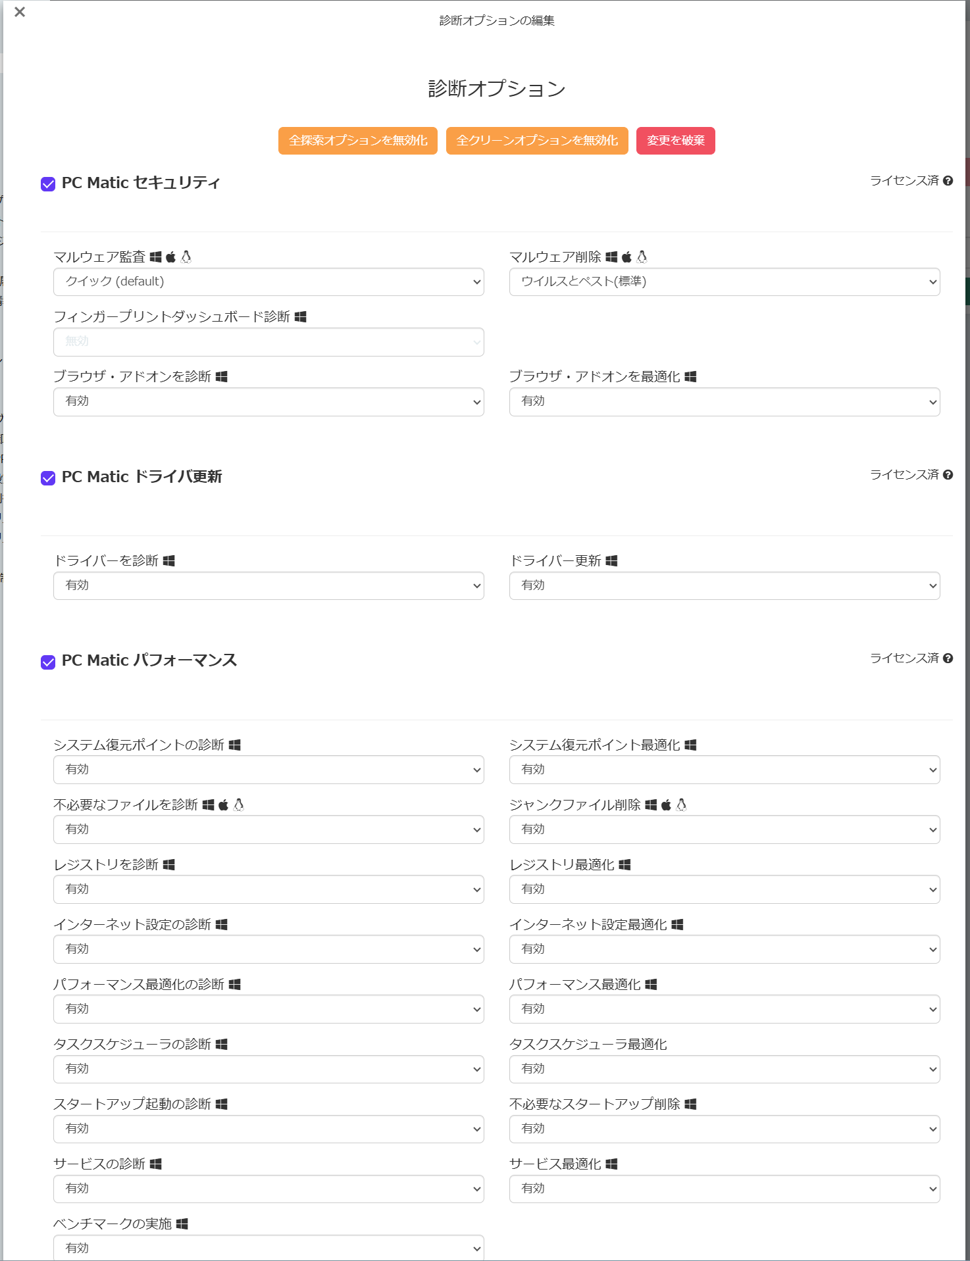Image resolution: width=970 pixels, height=1261 pixels.
Task: Click Apple icon next to 不必要なファイルを診断
Action: click(223, 804)
